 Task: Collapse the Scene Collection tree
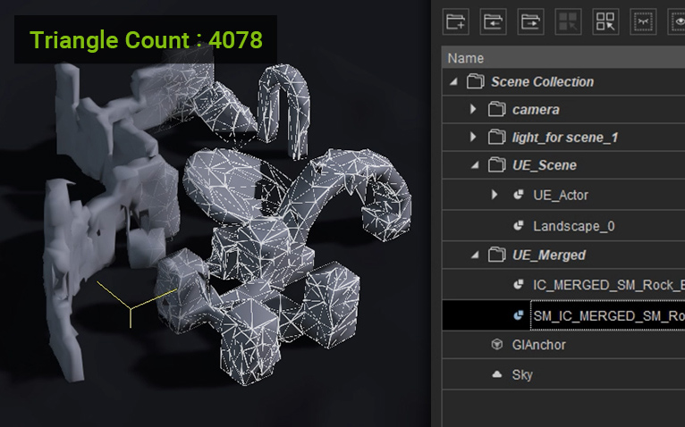click(452, 82)
